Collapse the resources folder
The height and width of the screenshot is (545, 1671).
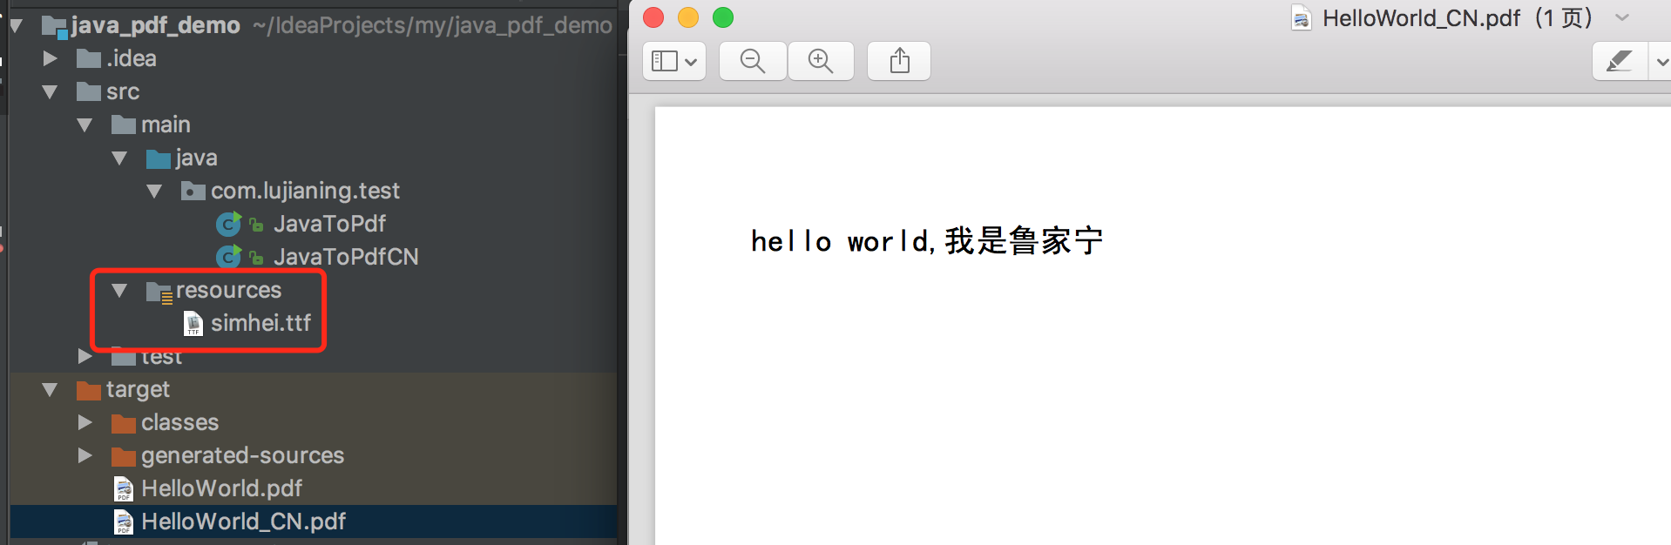click(x=119, y=290)
